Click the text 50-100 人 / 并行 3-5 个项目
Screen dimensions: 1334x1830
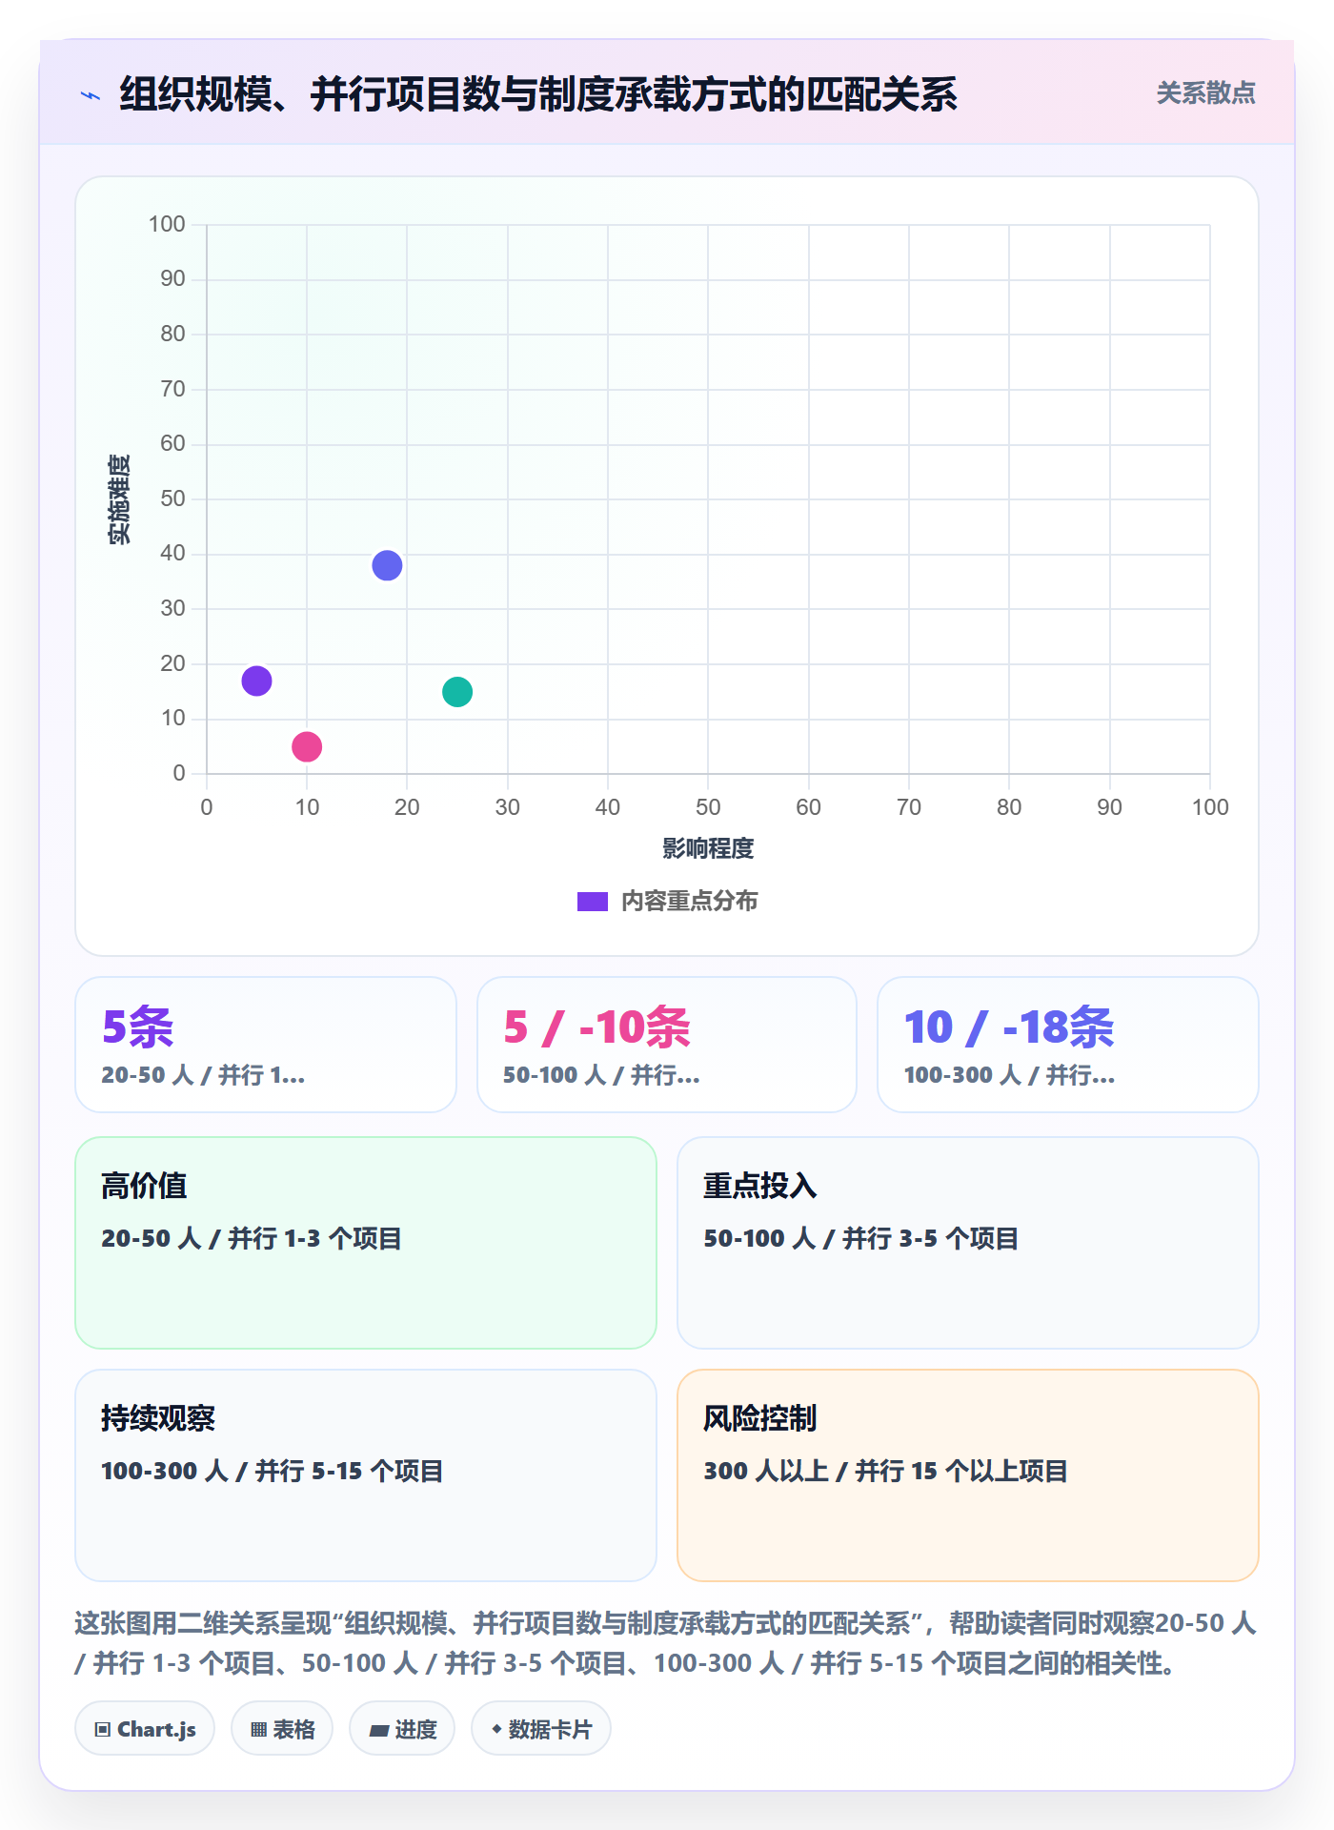[x=861, y=1238]
